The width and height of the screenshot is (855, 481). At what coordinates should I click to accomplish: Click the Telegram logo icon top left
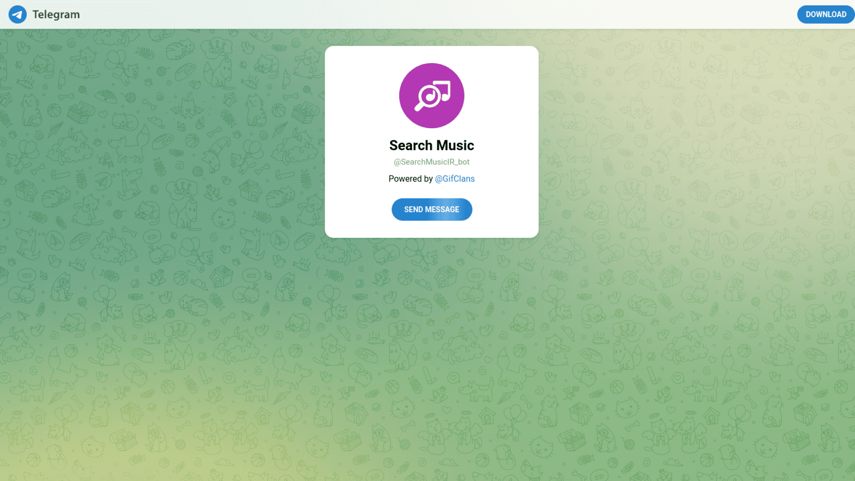18,14
